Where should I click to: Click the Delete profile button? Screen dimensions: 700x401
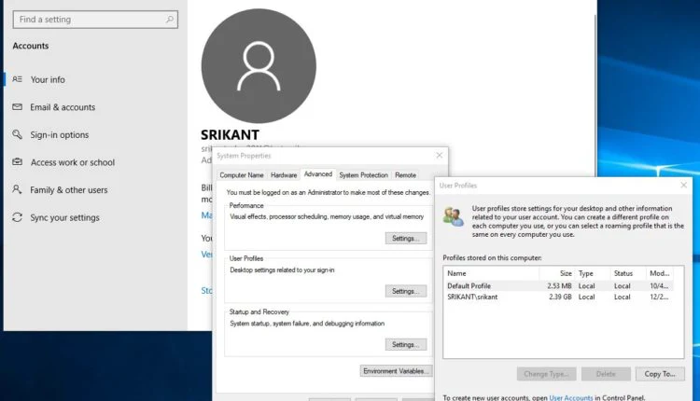pyautogui.click(x=606, y=374)
